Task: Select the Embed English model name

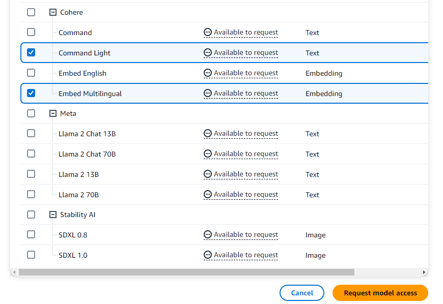Action: (82, 73)
